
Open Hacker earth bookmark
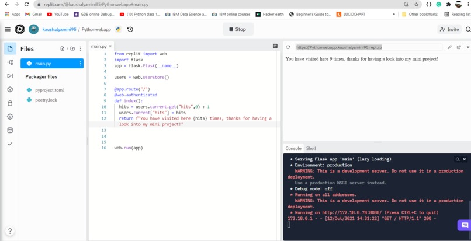269,14
